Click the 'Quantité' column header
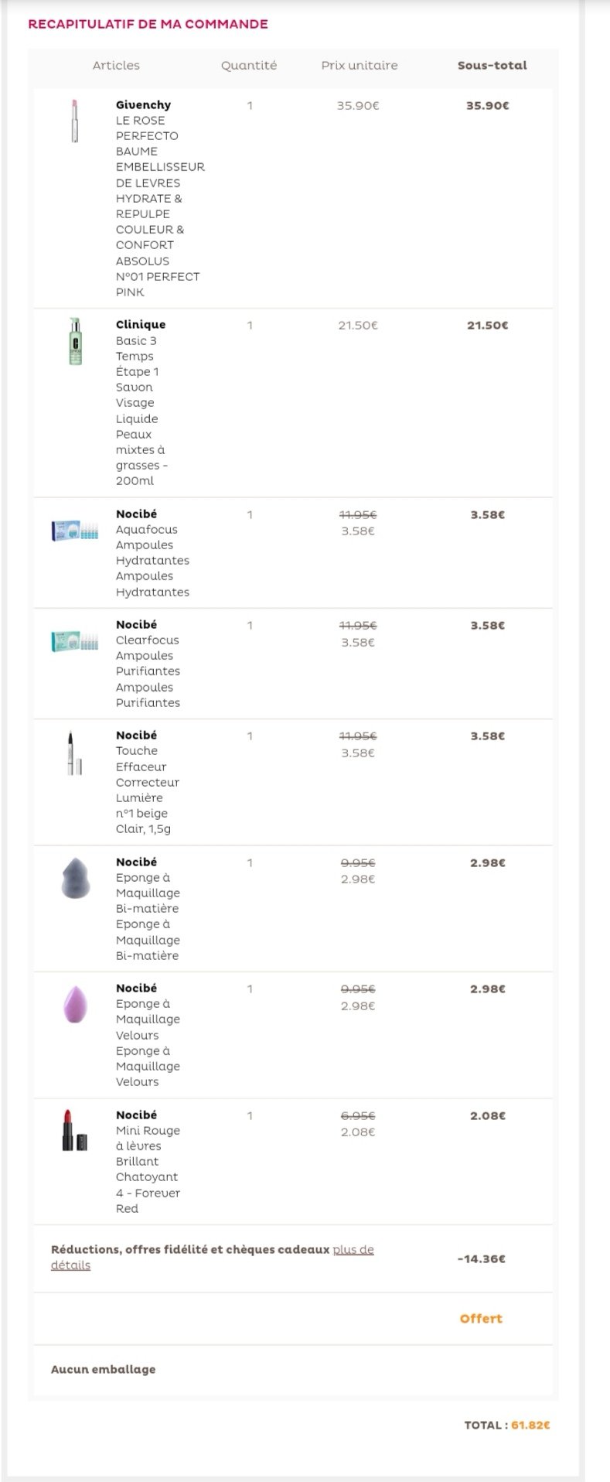The height and width of the screenshot is (1482, 610). 249,66
